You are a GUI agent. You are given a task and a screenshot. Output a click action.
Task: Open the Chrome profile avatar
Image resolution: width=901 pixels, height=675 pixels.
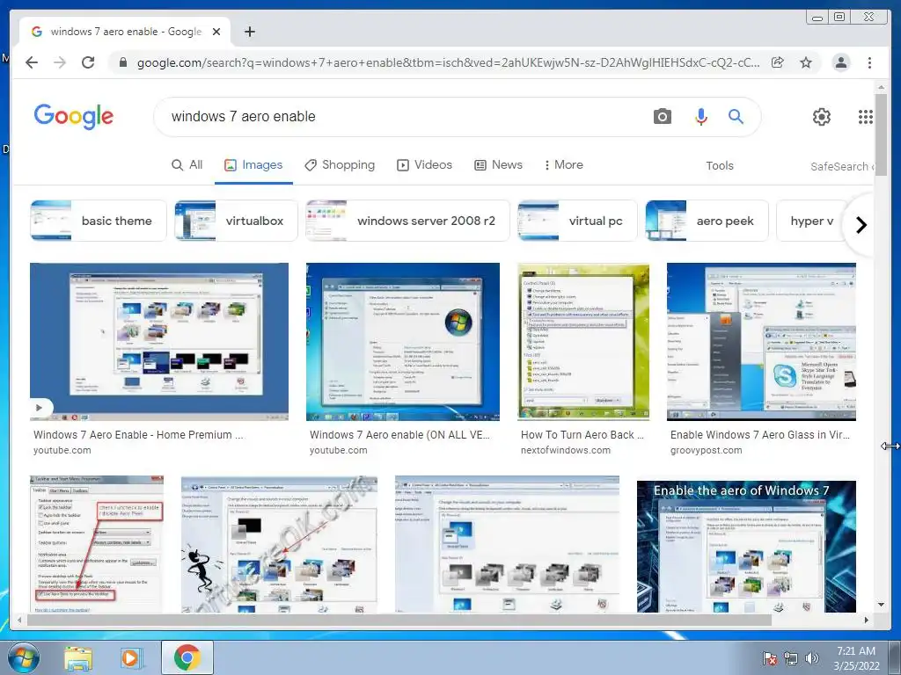(x=840, y=62)
